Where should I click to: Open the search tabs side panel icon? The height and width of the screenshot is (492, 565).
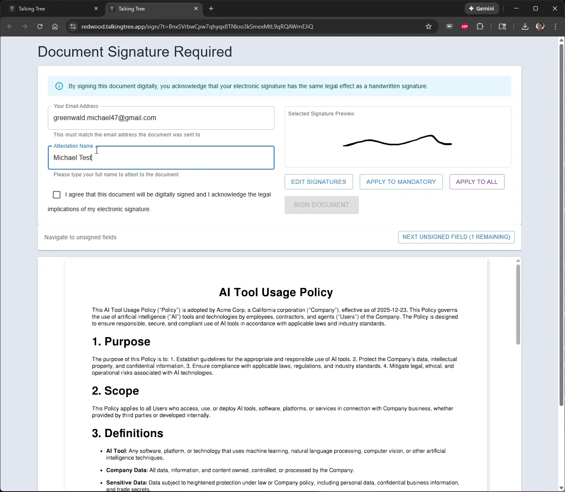502,26
